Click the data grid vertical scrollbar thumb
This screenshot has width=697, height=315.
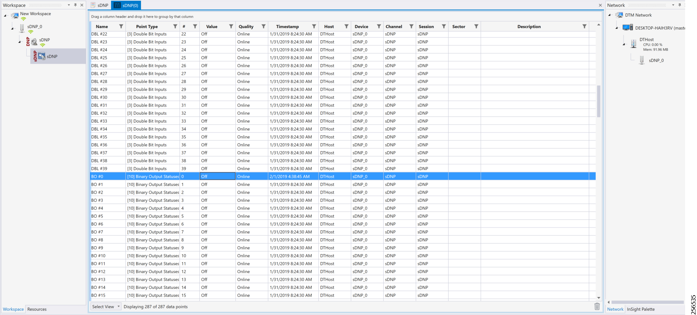599,101
